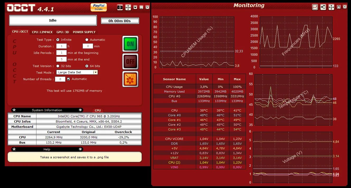Click the Temperature graph
Image resolution: width=351 pixels, height=188 pixels.
point(293,100)
